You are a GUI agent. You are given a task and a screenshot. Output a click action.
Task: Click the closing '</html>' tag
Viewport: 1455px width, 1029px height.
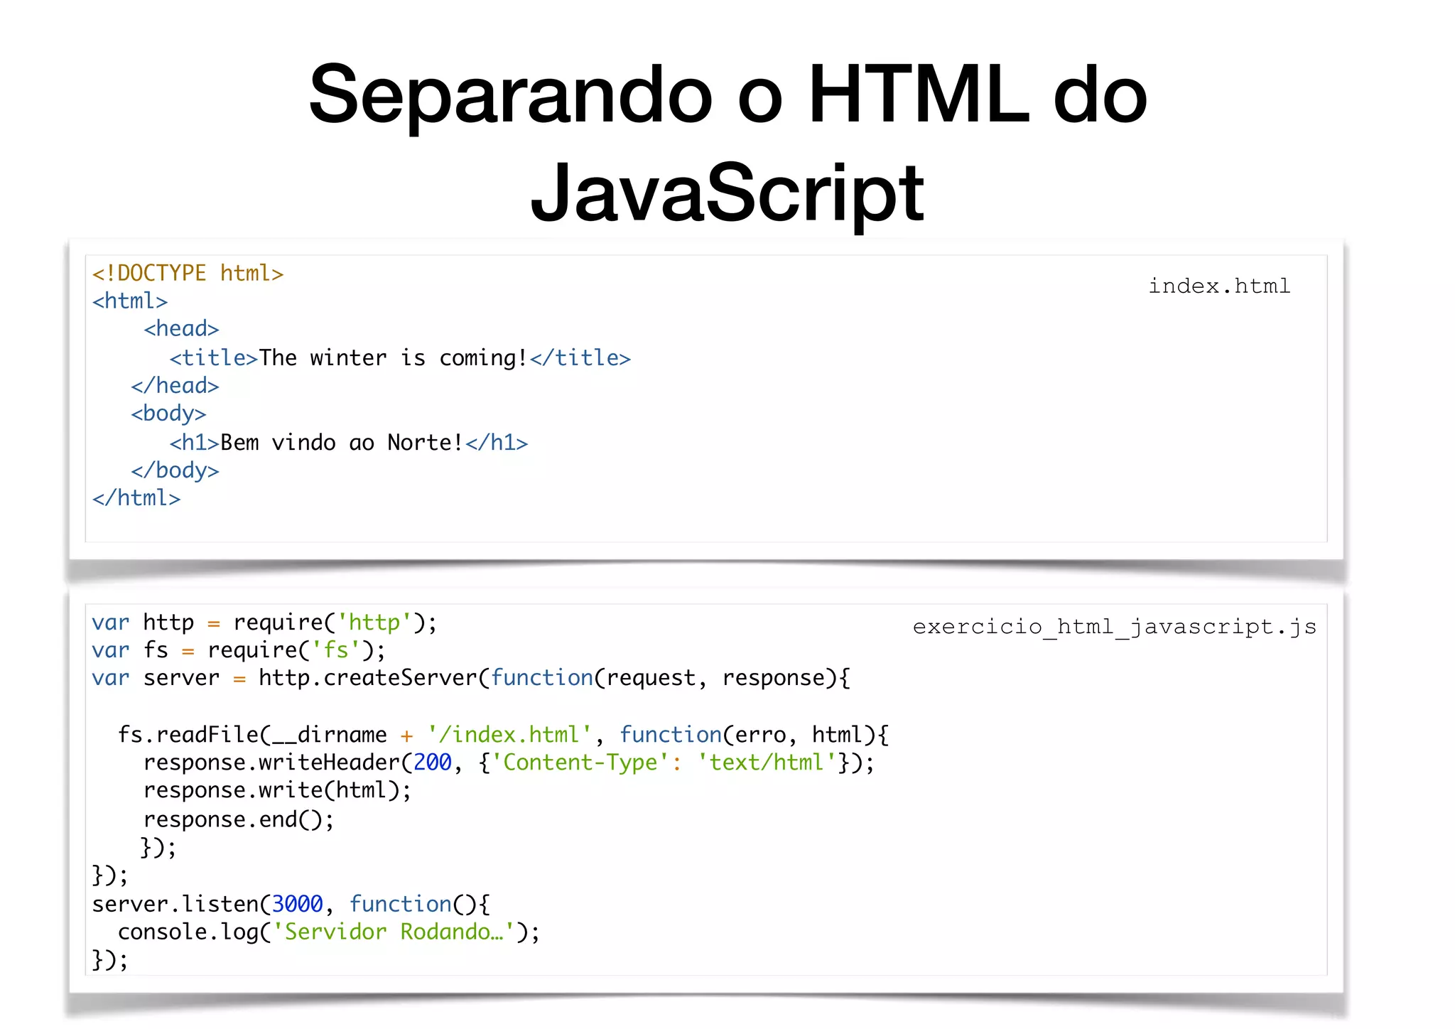click(x=136, y=498)
